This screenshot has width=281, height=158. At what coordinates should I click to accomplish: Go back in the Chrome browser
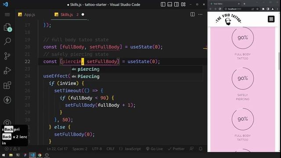click(211, 9)
